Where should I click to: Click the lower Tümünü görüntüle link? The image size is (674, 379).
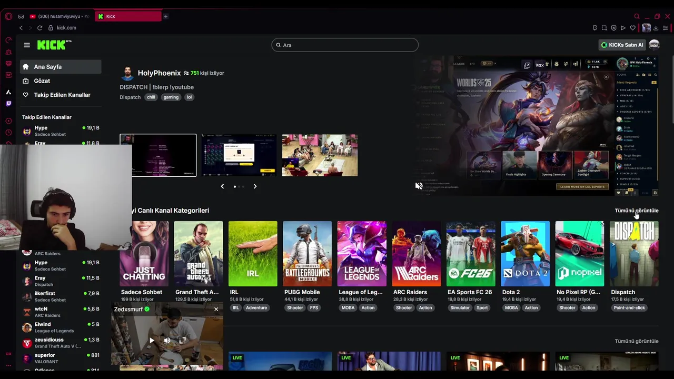point(637,341)
